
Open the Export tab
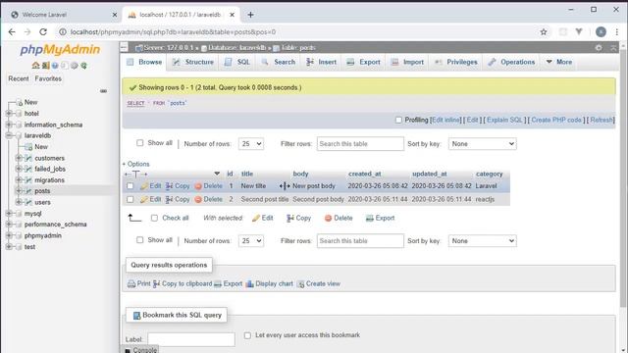(364, 62)
